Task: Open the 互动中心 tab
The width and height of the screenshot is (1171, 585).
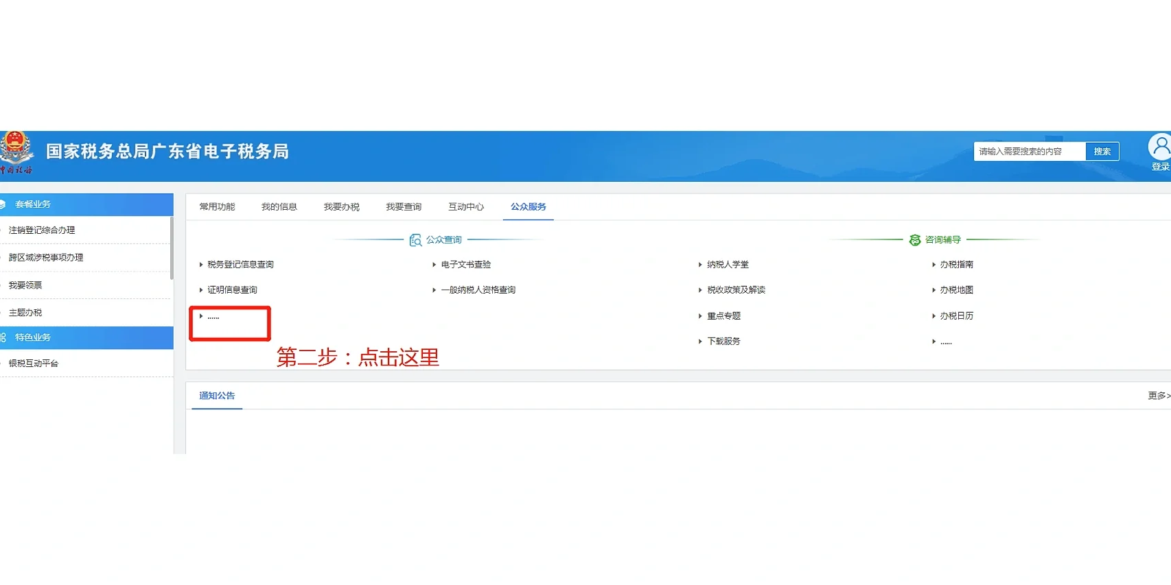Action: coord(466,207)
